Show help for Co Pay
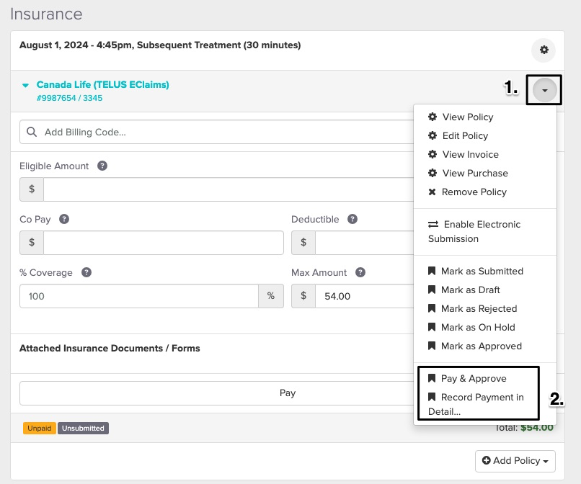581x484 pixels. coord(64,219)
